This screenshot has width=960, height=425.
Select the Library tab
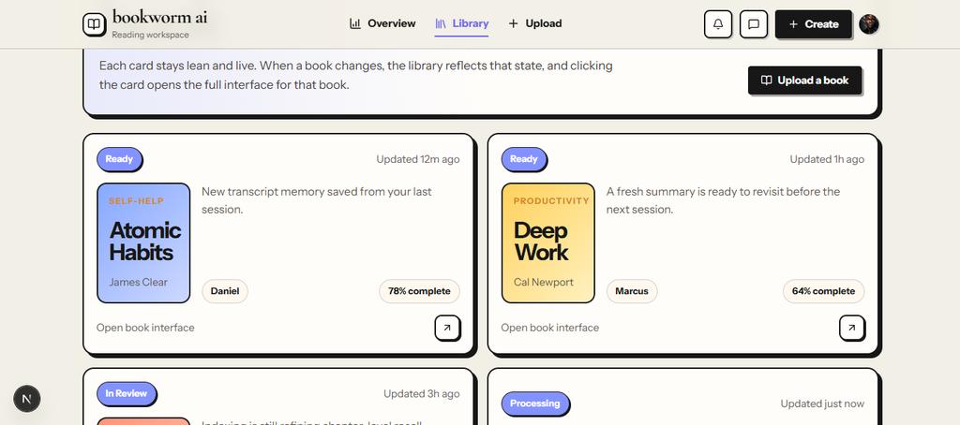point(461,23)
